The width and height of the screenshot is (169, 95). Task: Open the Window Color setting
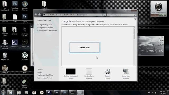[89, 74]
